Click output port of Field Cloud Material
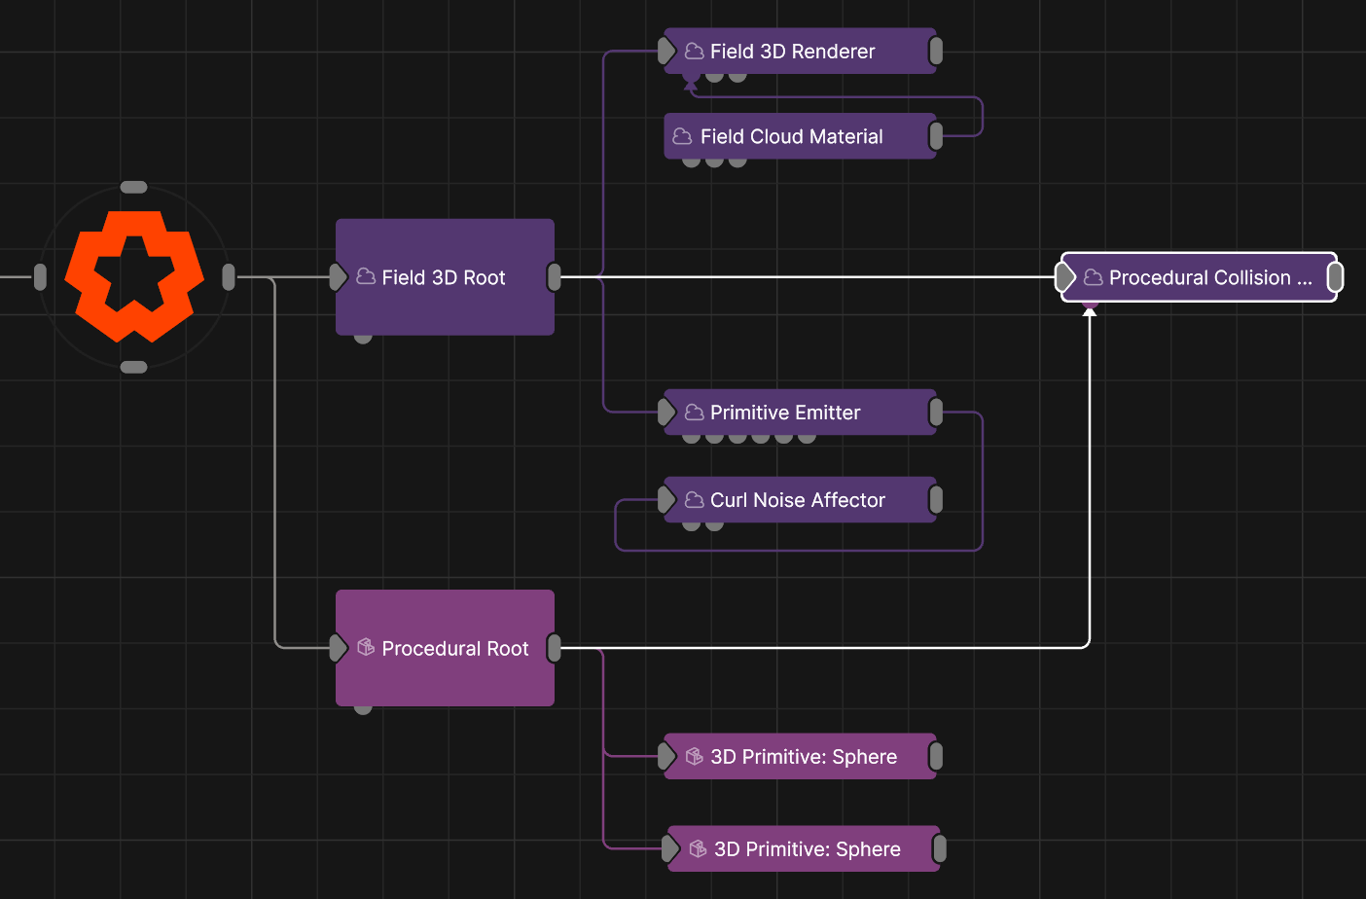 (936, 136)
